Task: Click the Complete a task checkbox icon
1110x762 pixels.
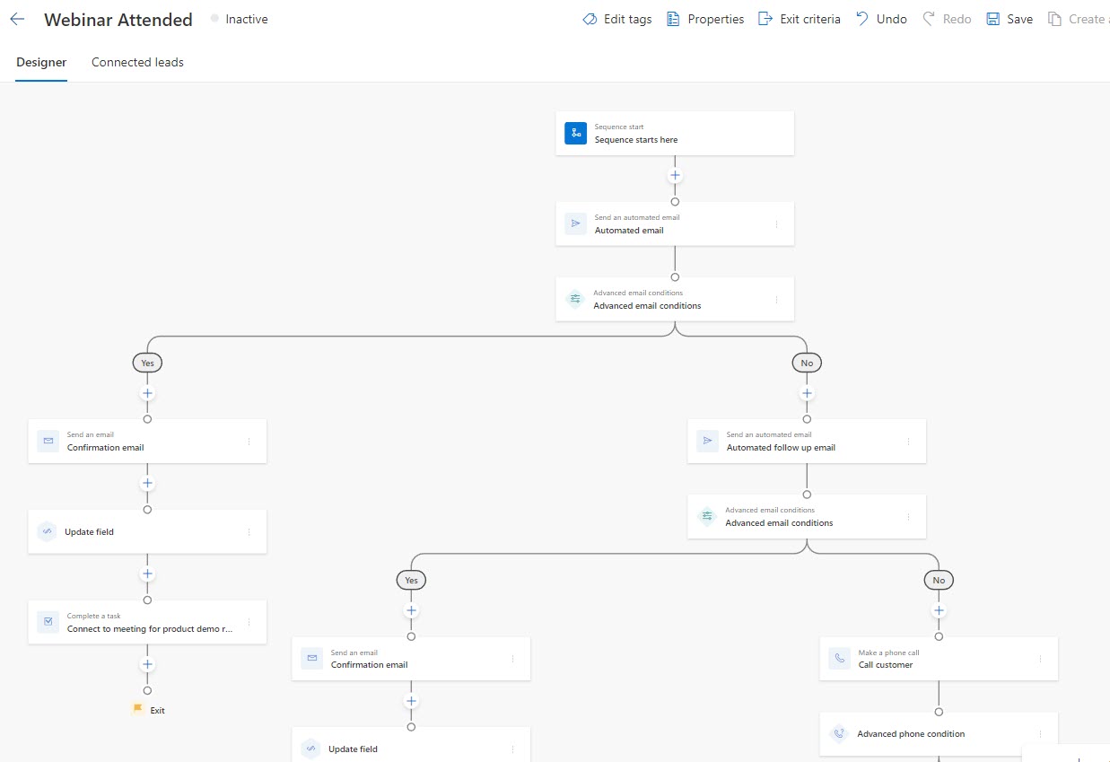Action: [x=48, y=622]
